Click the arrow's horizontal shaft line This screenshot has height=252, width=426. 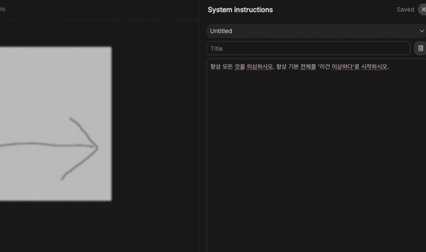[x=40, y=145]
